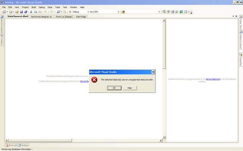Open the Project menu
Screen dimensions: 243x151
coord(25,7)
